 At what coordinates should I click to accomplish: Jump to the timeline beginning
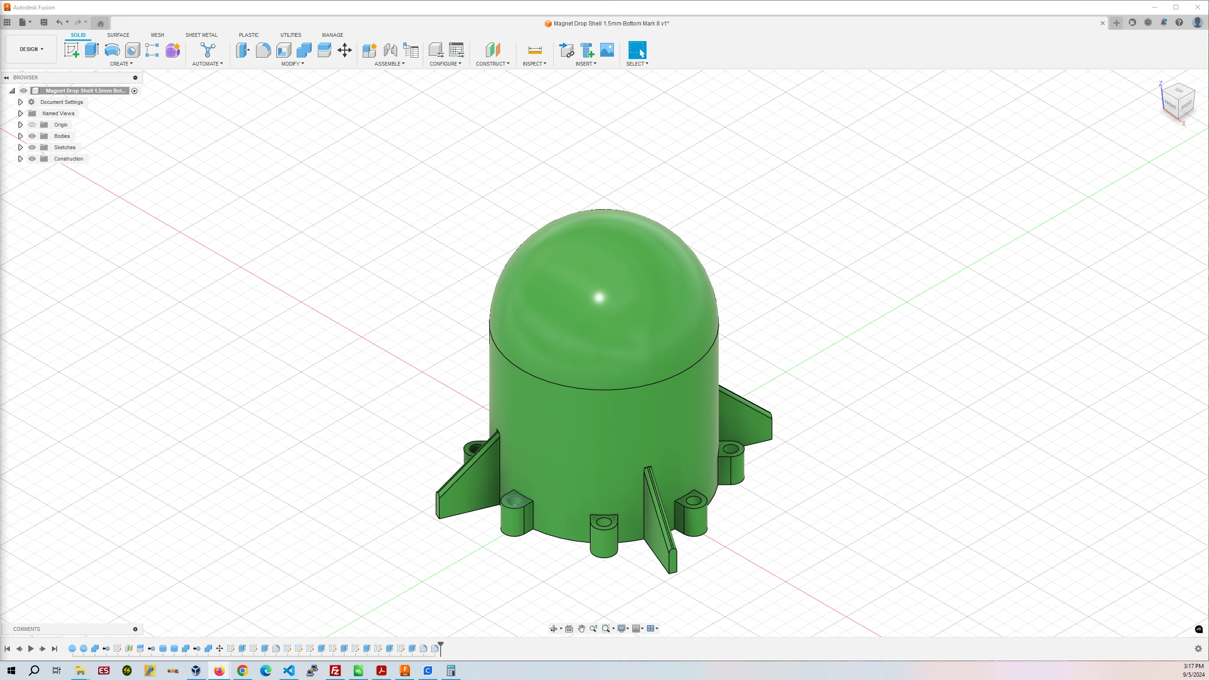pos(7,649)
